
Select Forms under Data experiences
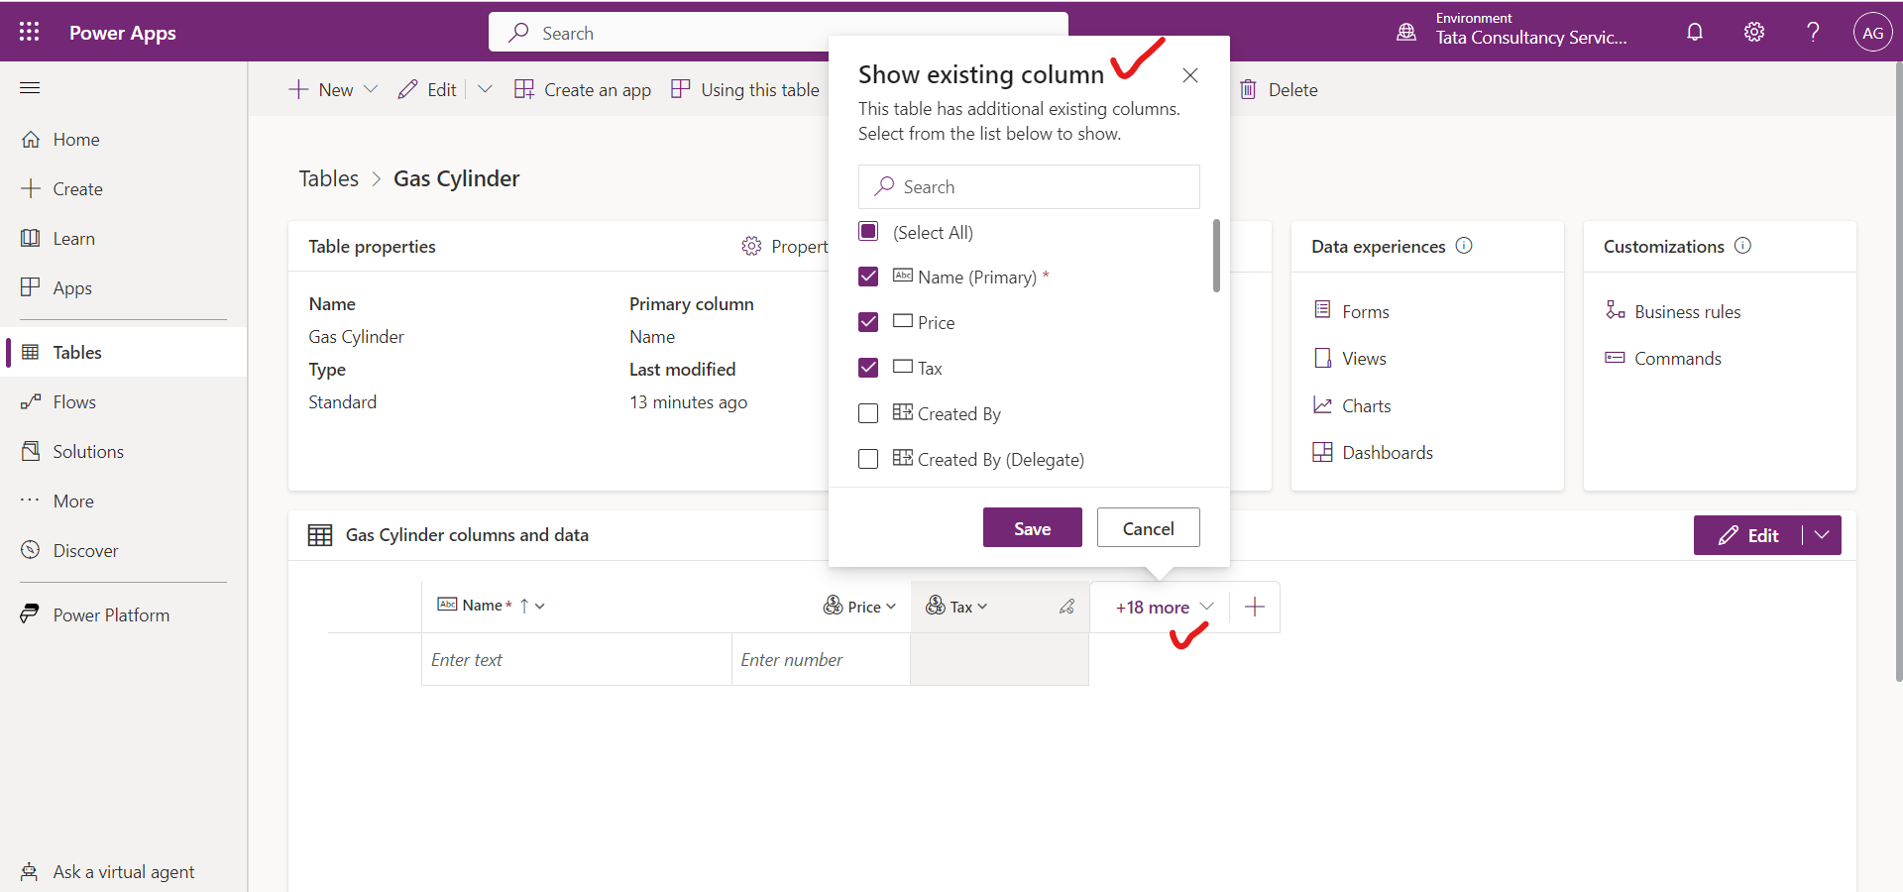point(1364,310)
